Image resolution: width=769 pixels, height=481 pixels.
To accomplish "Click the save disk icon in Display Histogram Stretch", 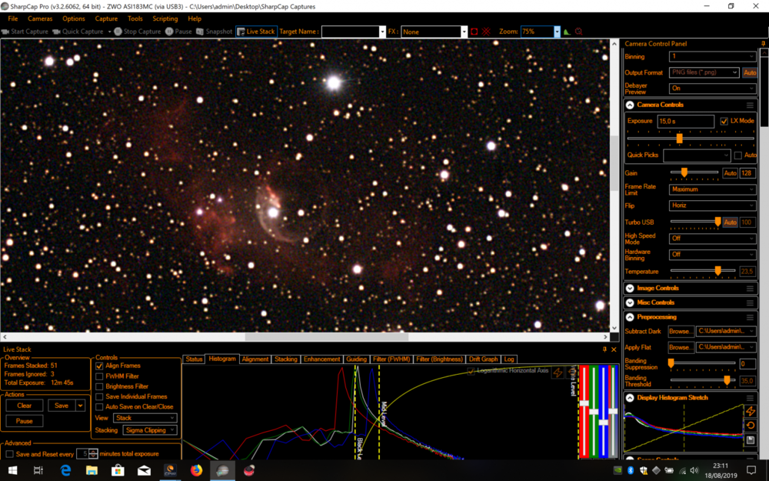I will coord(751,440).
